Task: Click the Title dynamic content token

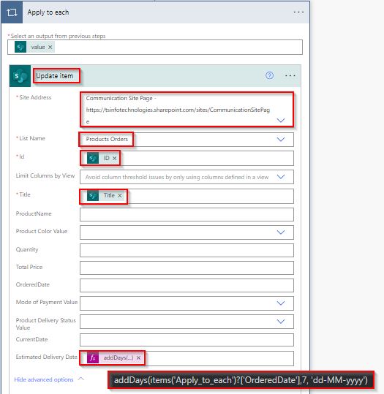Action: (105, 195)
